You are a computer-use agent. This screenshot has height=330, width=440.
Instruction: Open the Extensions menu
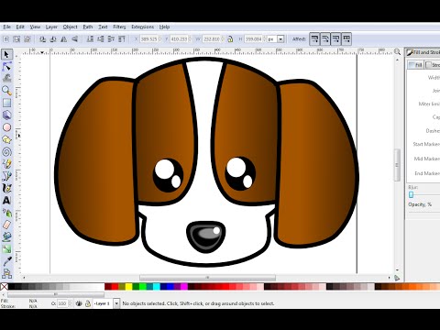[143, 27]
